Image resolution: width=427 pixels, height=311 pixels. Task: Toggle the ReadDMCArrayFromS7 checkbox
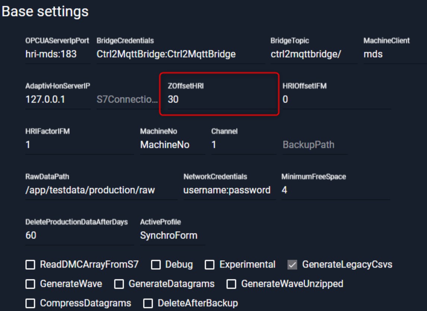(x=29, y=265)
